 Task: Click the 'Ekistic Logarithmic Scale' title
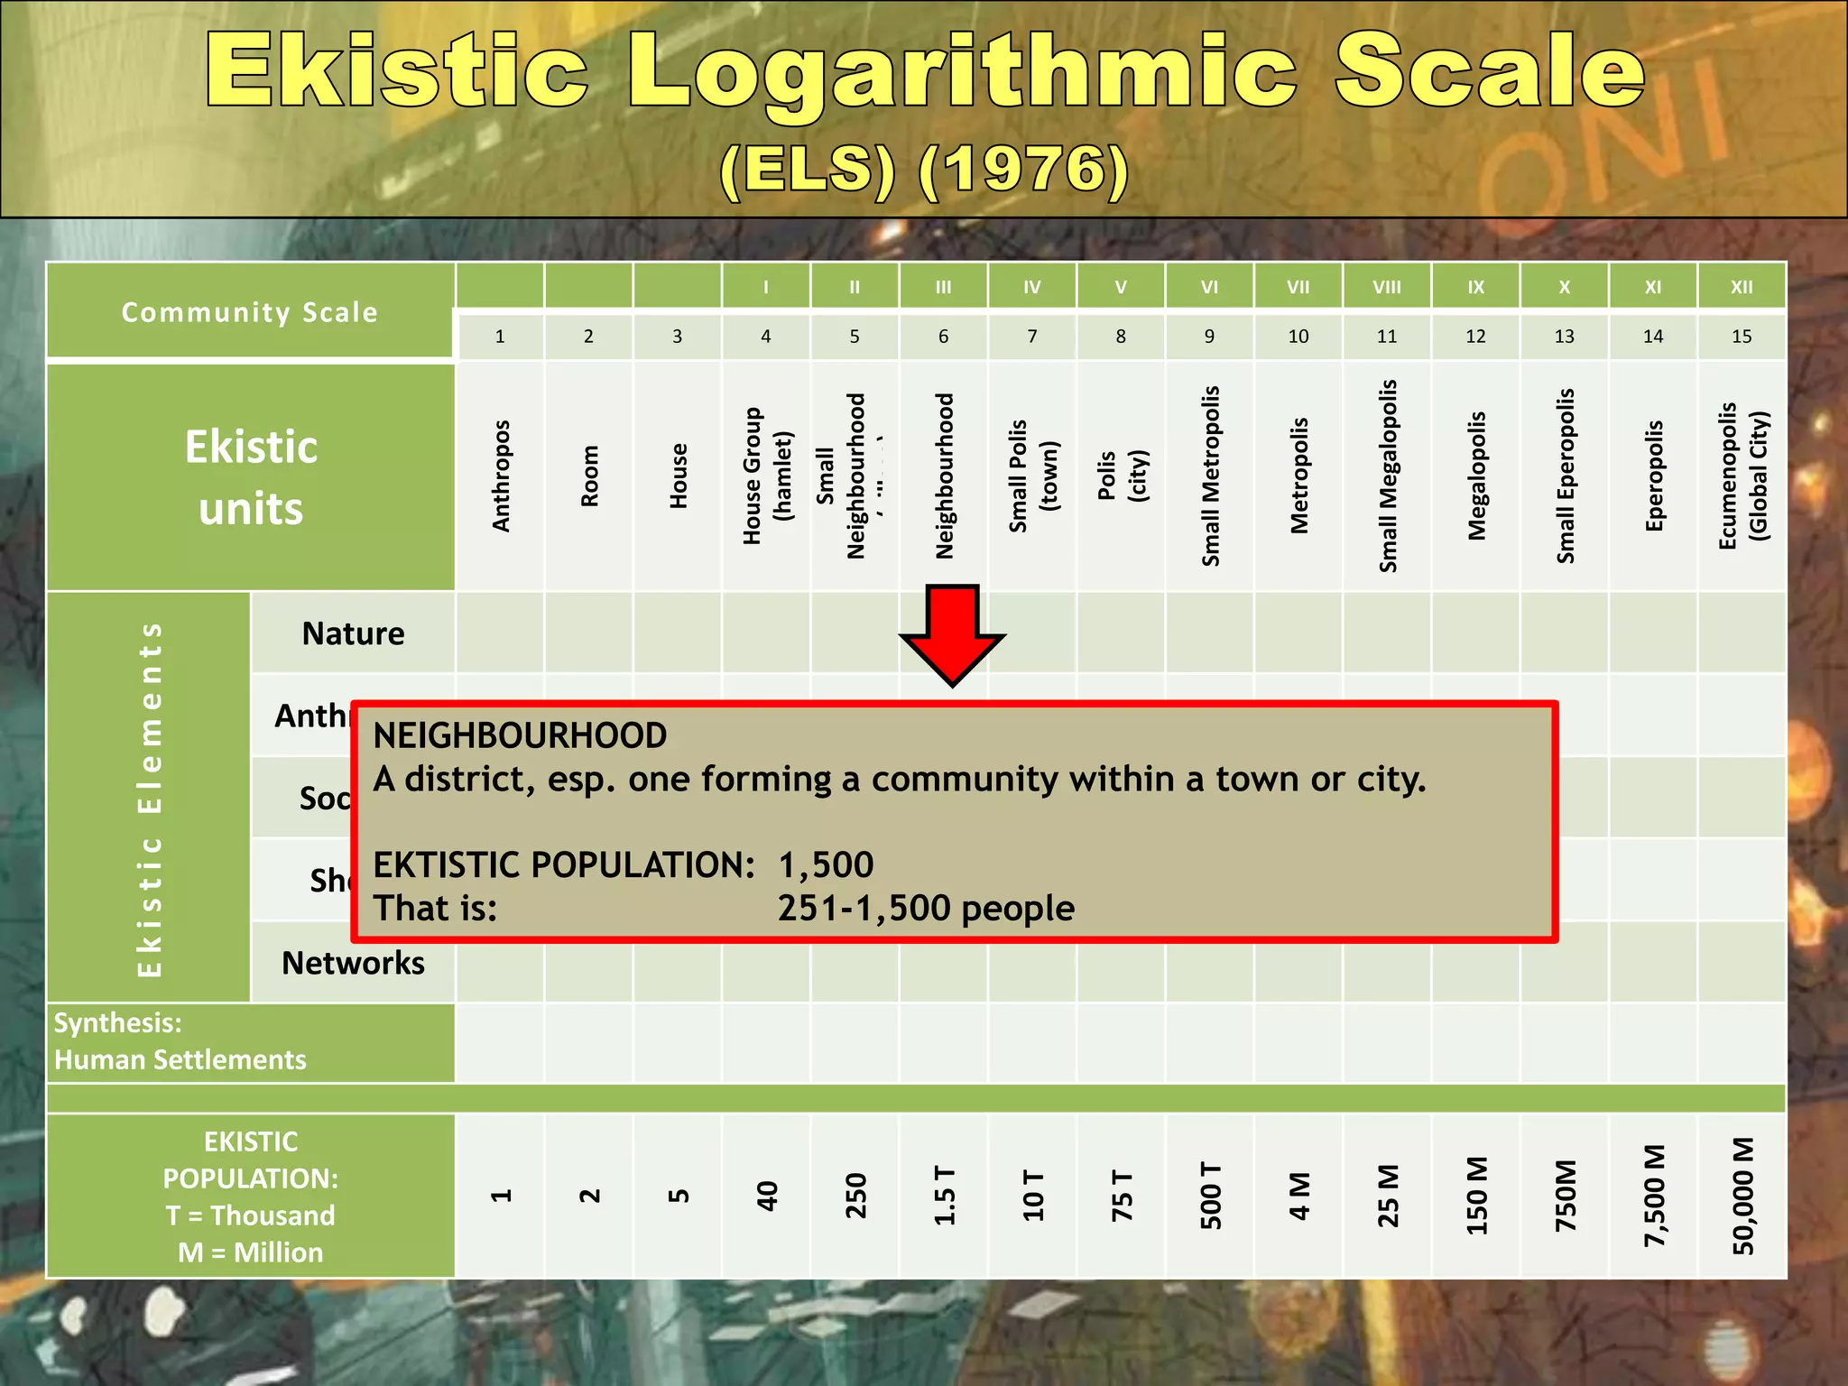(926, 72)
